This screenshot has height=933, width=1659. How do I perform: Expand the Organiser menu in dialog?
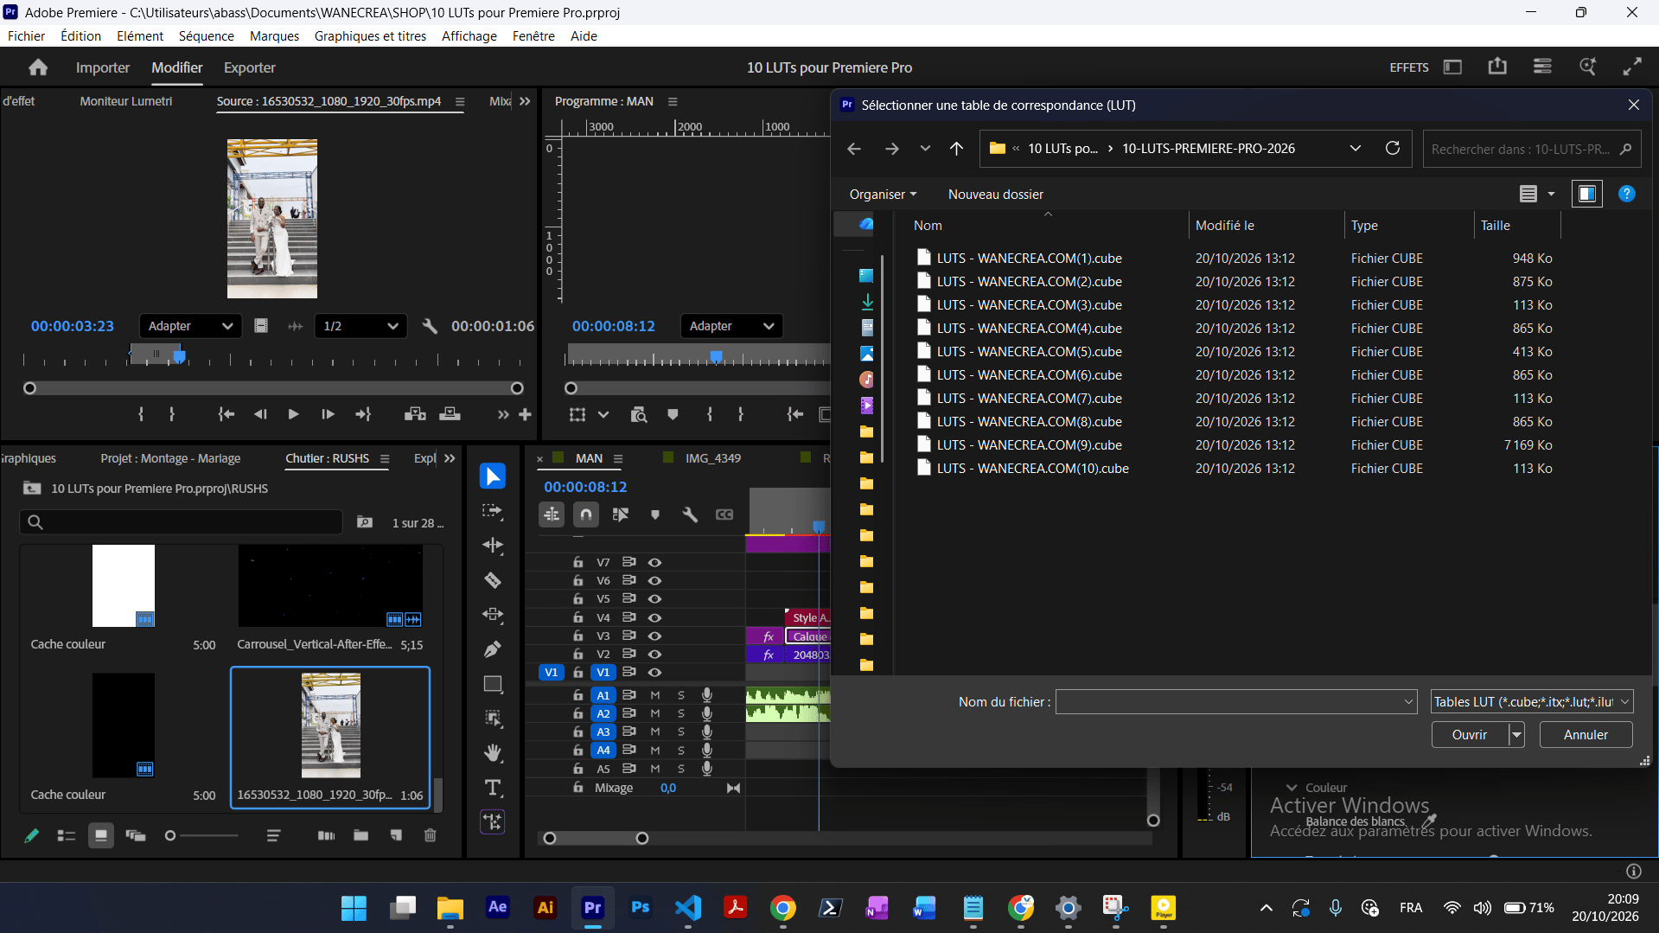[883, 195]
